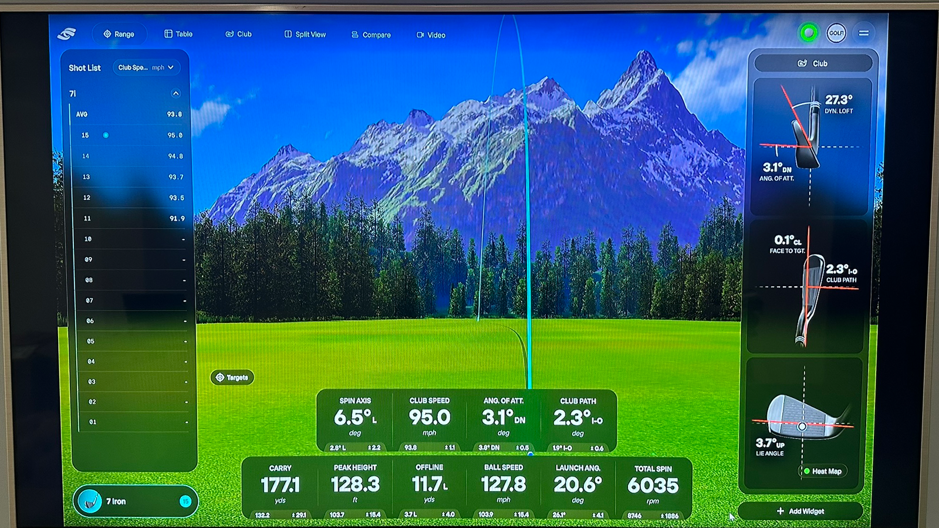The height and width of the screenshot is (528, 939).
Task: Open the dynamic loft 27.3° widget
Action: coord(810,147)
